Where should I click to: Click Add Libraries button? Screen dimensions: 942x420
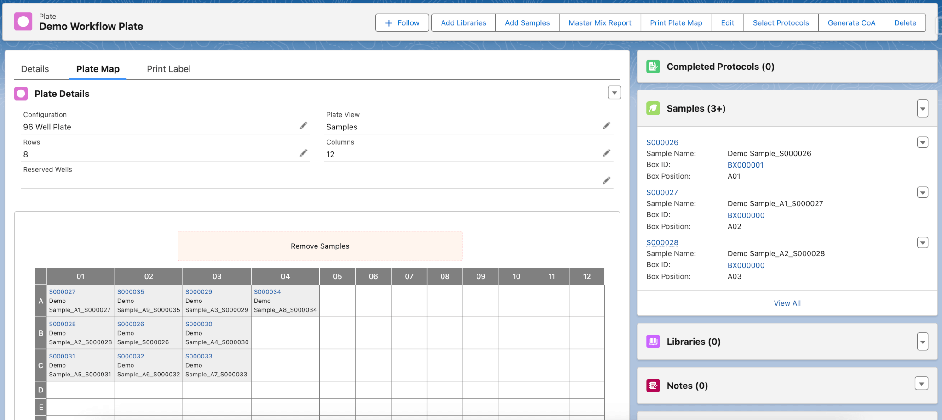click(x=464, y=23)
